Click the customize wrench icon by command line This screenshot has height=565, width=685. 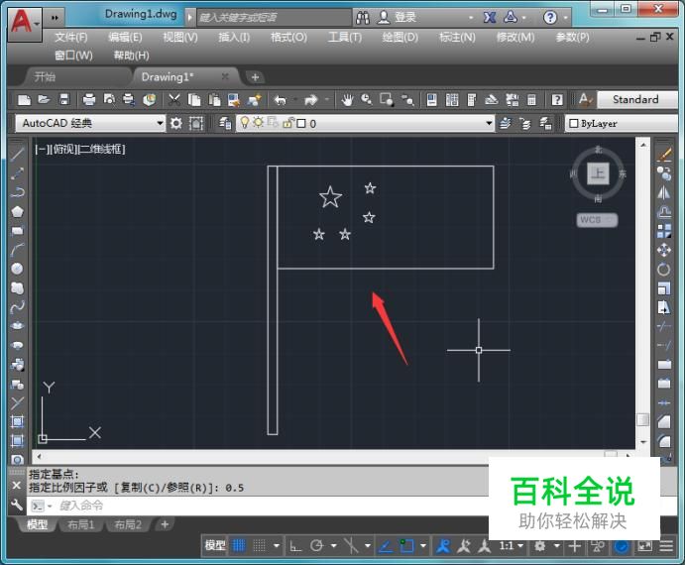point(16,506)
